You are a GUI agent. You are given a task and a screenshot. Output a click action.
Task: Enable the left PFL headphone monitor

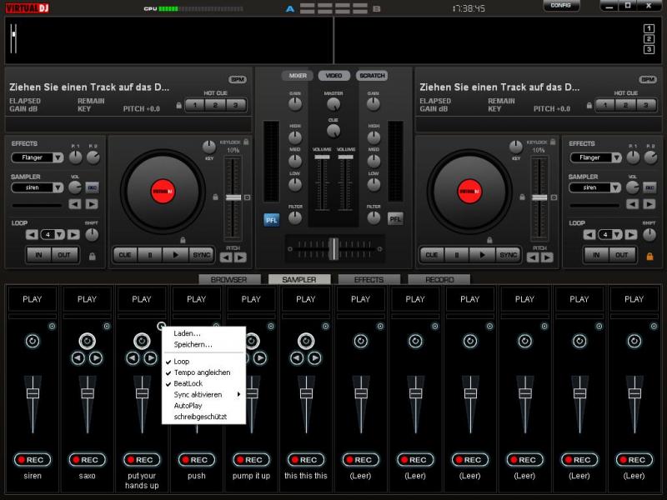[x=272, y=219]
